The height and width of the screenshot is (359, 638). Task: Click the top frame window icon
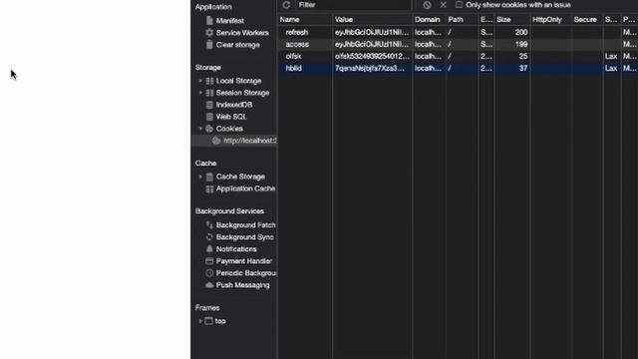coord(208,321)
